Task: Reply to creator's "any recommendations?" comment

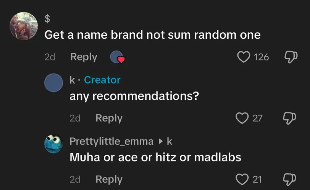Action: click(x=109, y=118)
